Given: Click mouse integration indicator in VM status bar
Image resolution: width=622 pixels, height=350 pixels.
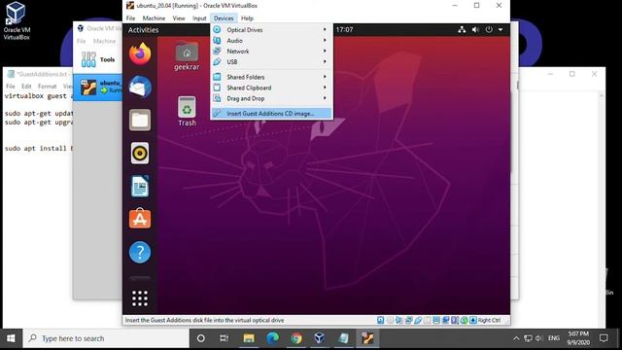Looking at the screenshot, I should tap(464, 320).
